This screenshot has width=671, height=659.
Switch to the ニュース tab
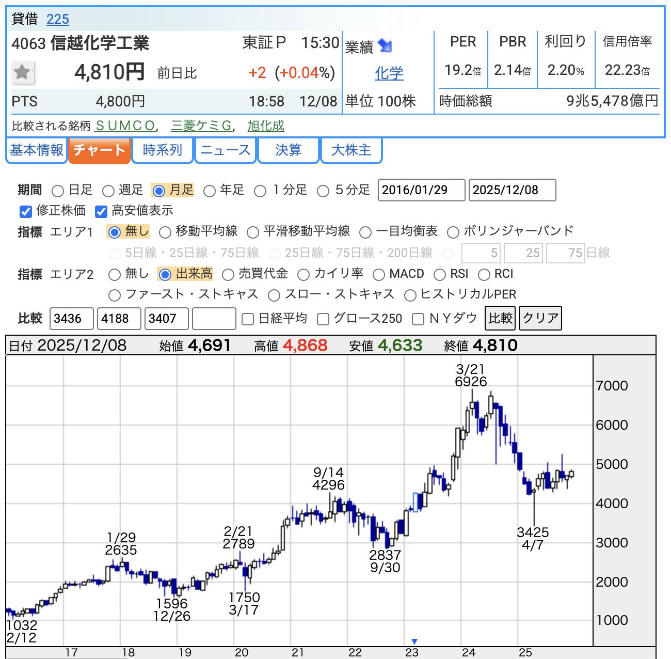[x=226, y=150]
